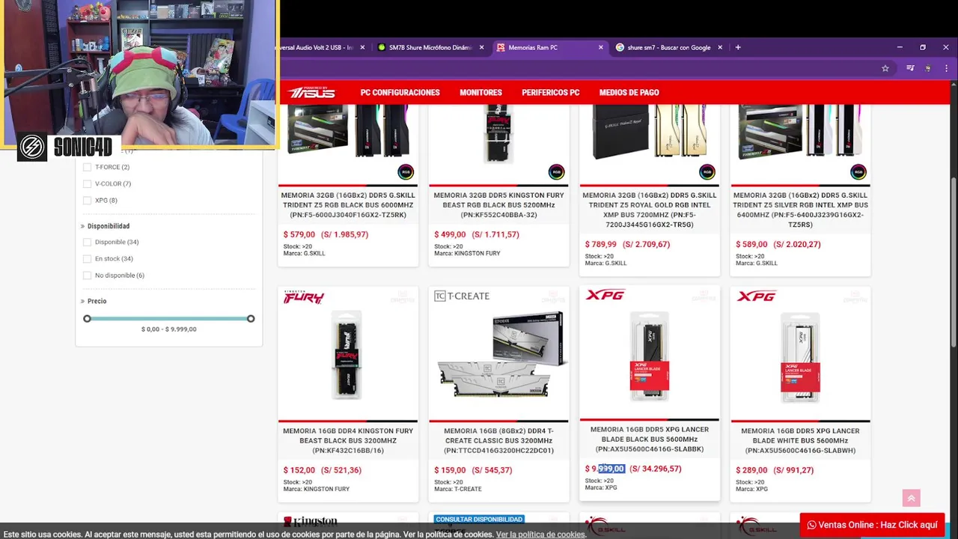Click the $ 499,00 price
The image size is (958, 539).
(450, 234)
